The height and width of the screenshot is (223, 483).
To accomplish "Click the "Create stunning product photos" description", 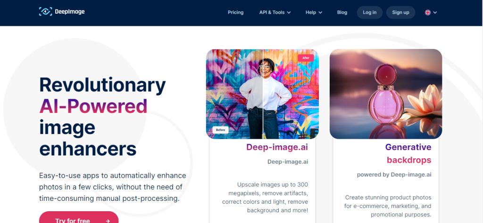I will pyautogui.click(x=388, y=206).
